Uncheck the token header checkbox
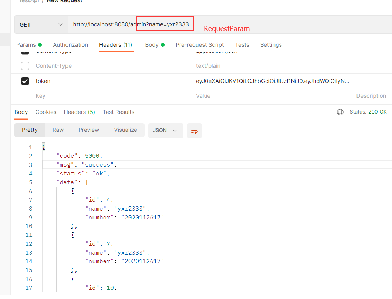 (x=25, y=81)
